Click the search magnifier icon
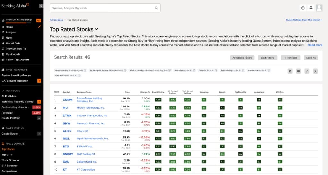 (x=156, y=8)
